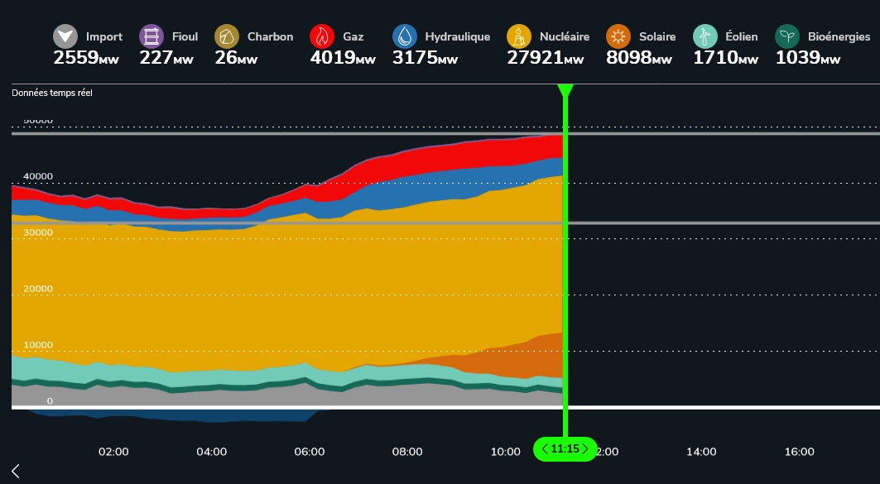Click the Nucléaire legend label
Viewport: 880px width, 484px height.
tap(565, 36)
